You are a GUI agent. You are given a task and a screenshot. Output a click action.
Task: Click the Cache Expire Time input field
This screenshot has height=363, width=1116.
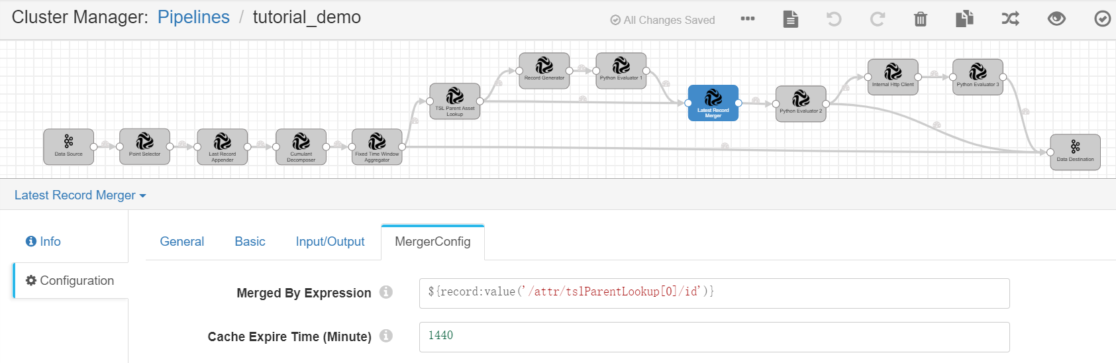click(x=714, y=337)
